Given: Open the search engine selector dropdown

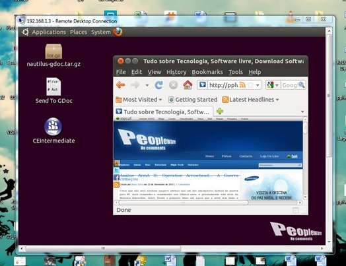Looking at the screenshot, I should pos(277,85).
